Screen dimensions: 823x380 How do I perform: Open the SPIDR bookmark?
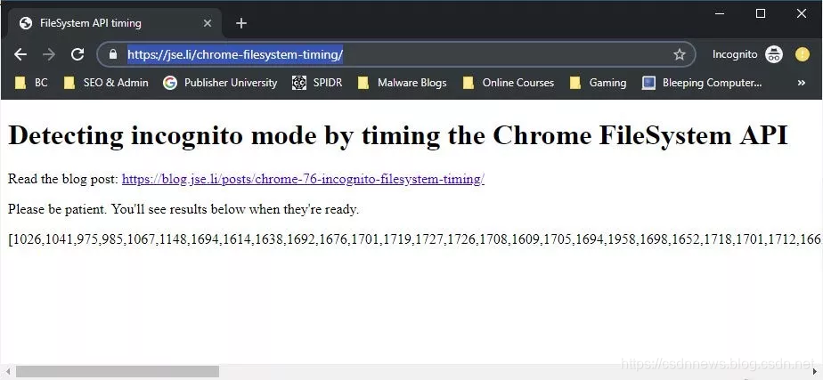click(x=317, y=83)
